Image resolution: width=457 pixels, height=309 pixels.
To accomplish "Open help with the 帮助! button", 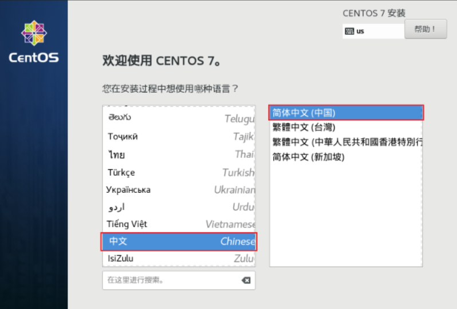I will click(426, 29).
